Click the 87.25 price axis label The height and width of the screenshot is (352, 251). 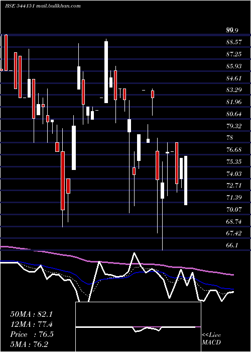(x=234, y=54)
